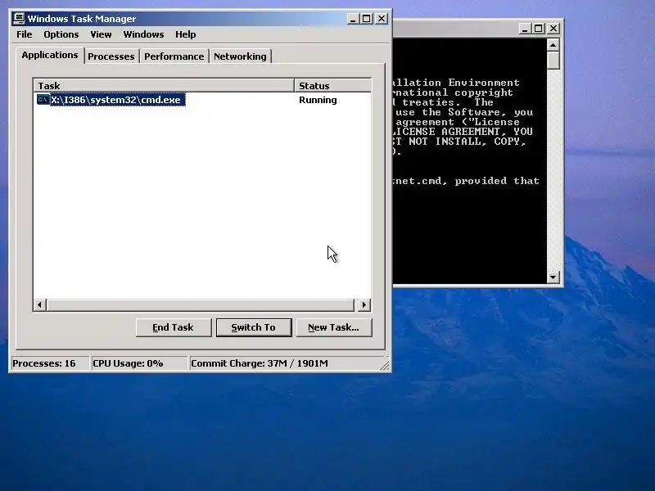Open the New Task... dialog
655x491 pixels.
tap(334, 327)
